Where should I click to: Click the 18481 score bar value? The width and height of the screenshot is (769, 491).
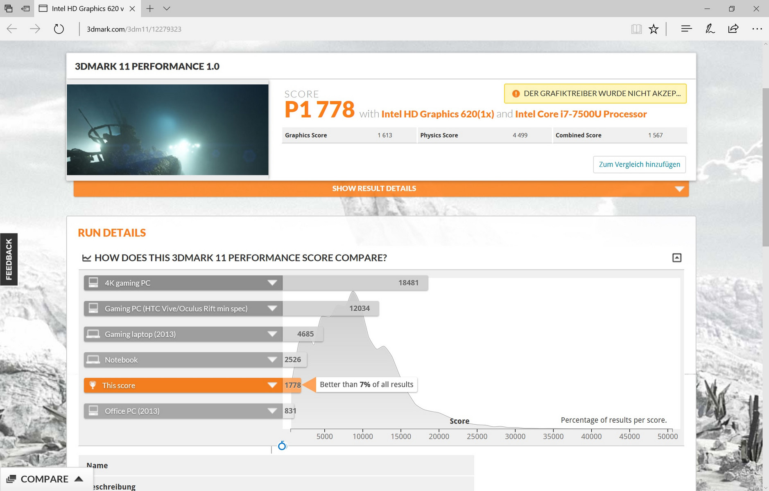(408, 283)
